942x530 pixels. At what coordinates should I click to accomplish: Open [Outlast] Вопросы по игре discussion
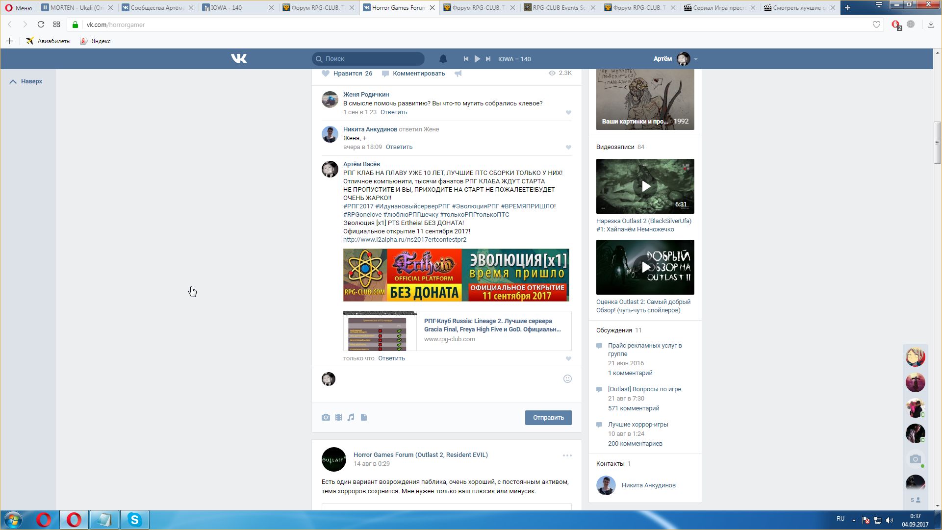pyautogui.click(x=645, y=389)
